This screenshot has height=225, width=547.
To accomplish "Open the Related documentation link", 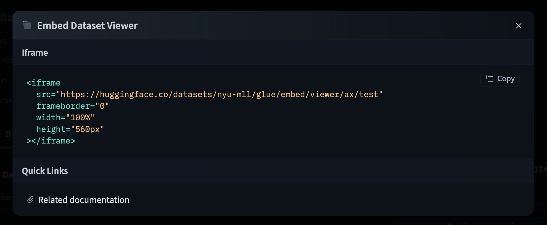I will click(x=84, y=200).
